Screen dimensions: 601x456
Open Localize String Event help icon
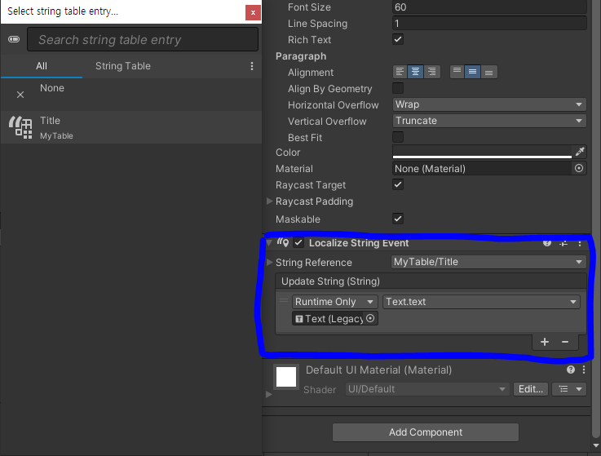click(x=547, y=243)
